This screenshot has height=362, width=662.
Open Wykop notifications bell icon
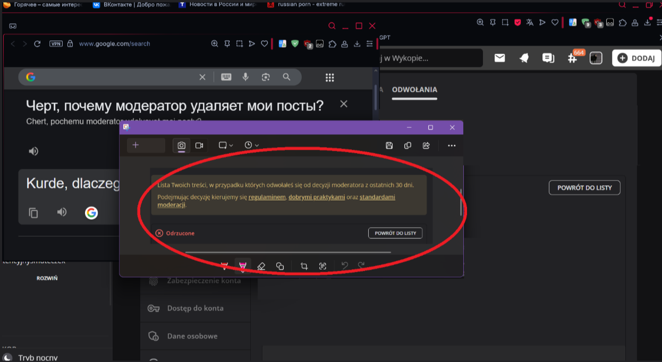click(524, 58)
